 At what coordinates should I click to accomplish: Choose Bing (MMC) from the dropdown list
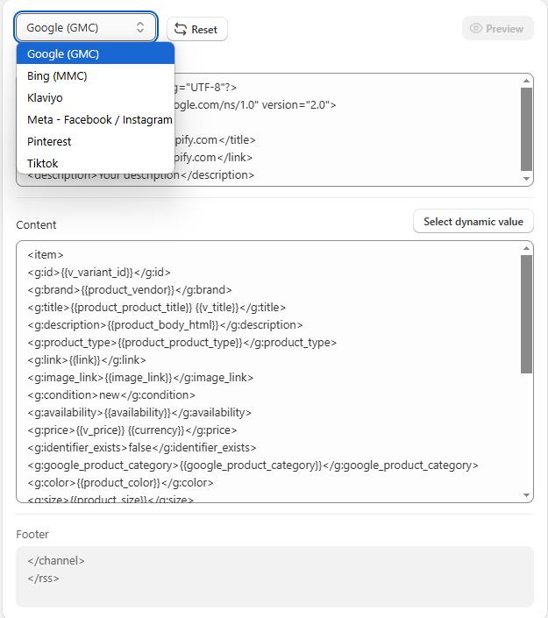tap(96, 75)
